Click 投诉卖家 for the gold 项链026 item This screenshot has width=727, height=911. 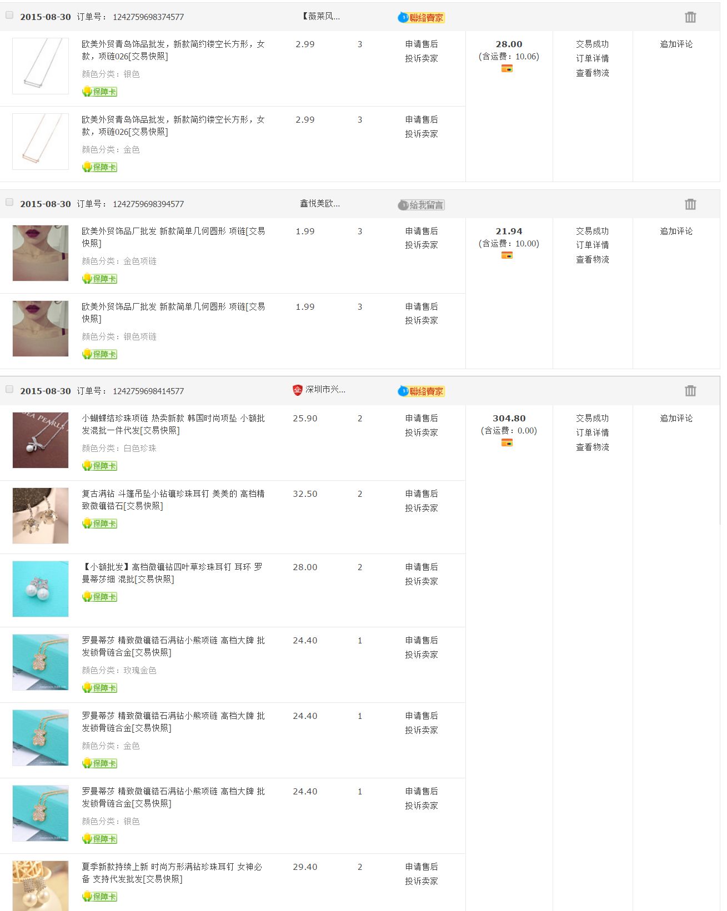click(x=421, y=134)
